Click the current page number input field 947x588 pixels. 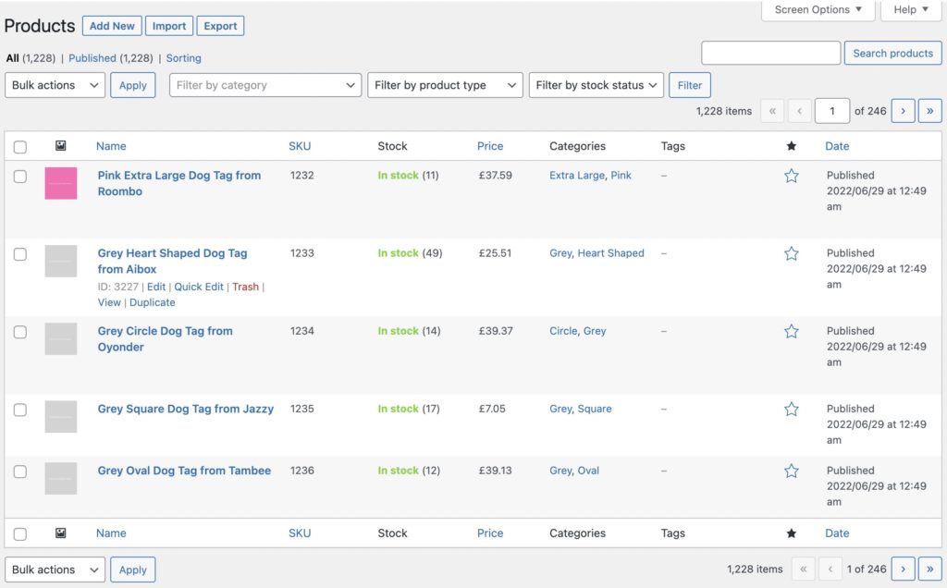click(831, 110)
